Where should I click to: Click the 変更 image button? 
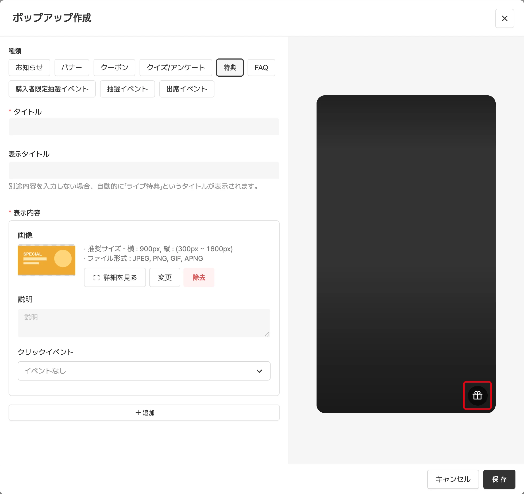tap(165, 277)
